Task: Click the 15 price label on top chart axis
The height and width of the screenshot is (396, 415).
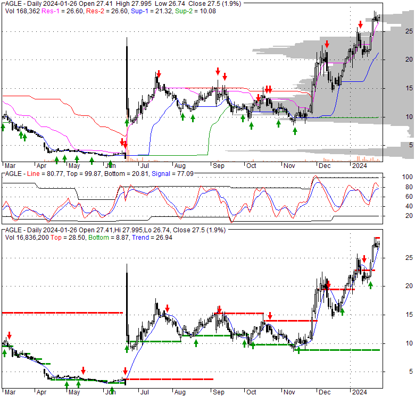Action: pyautogui.click(x=409, y=88)
